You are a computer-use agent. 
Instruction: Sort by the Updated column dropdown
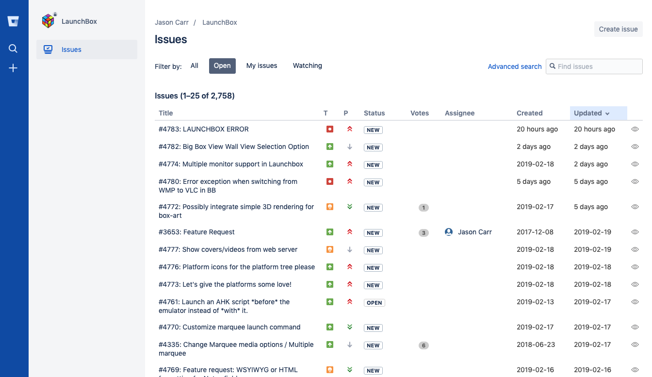click(598, 113)
